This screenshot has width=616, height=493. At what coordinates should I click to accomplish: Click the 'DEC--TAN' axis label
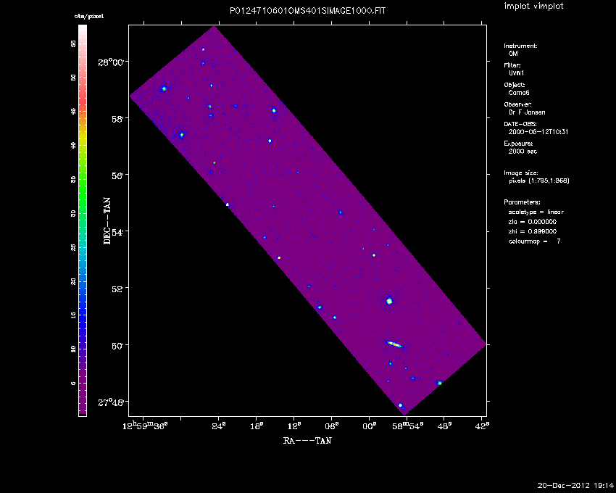tap(107, 221)
